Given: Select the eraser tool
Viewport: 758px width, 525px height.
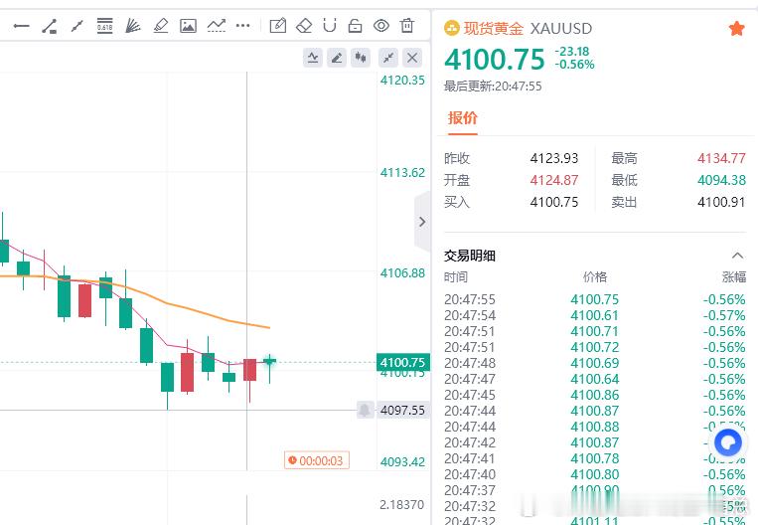Looking at the screenshot, I should (x=304, y=25).
